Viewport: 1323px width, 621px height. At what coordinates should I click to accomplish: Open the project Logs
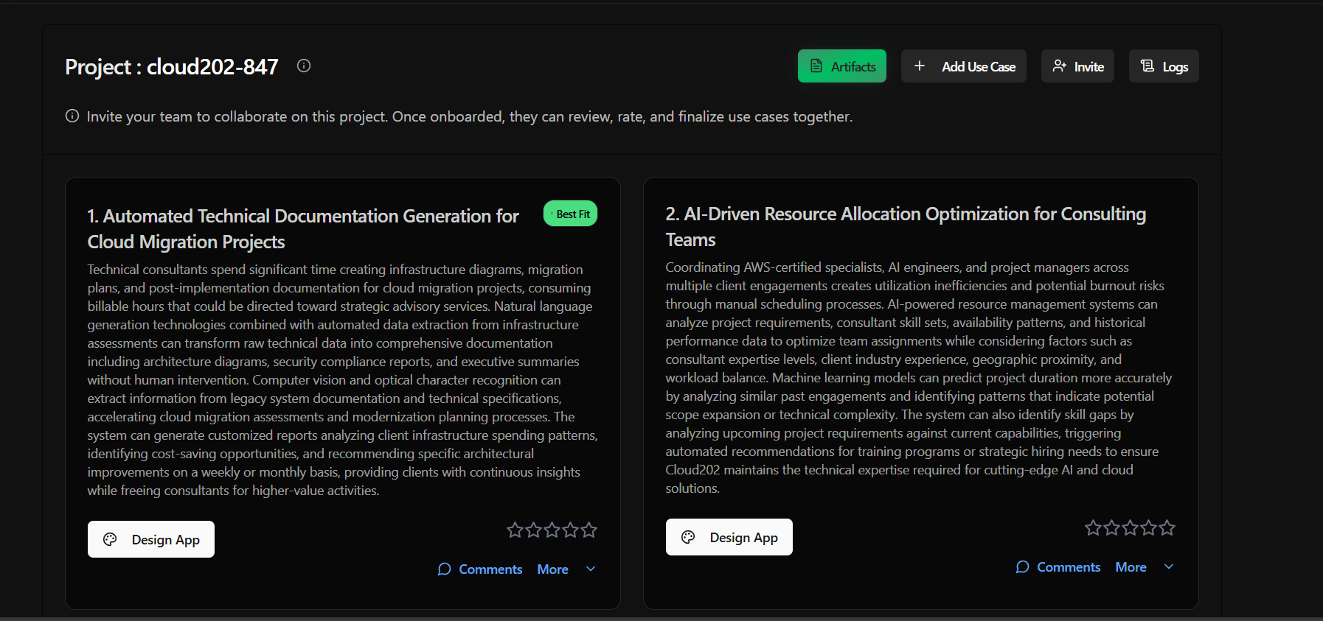[1164, 66]
